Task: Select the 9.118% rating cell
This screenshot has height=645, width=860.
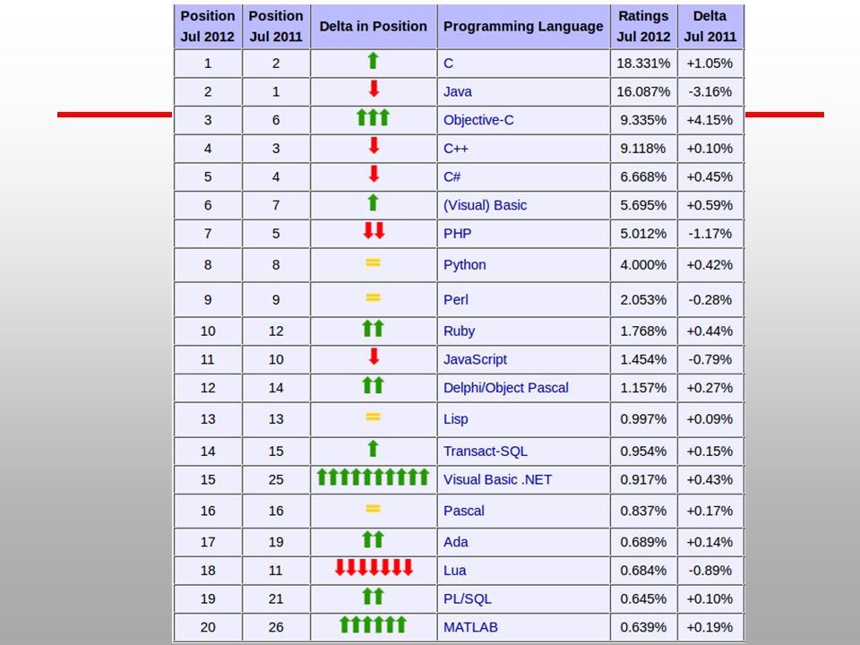Action: pos(643,149)
